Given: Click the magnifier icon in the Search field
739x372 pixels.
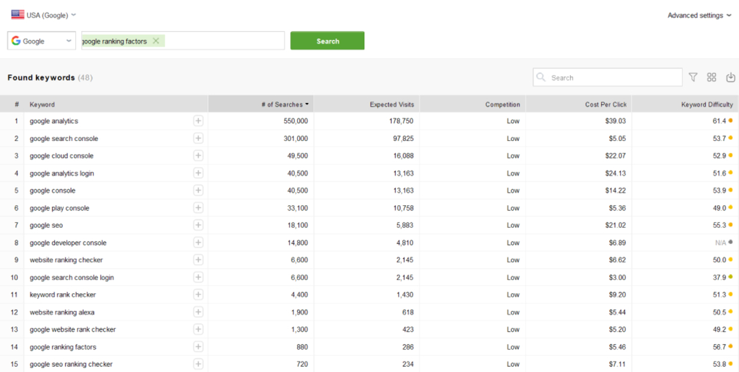Looking at the screenshot, I should click(x=541, y=77).
